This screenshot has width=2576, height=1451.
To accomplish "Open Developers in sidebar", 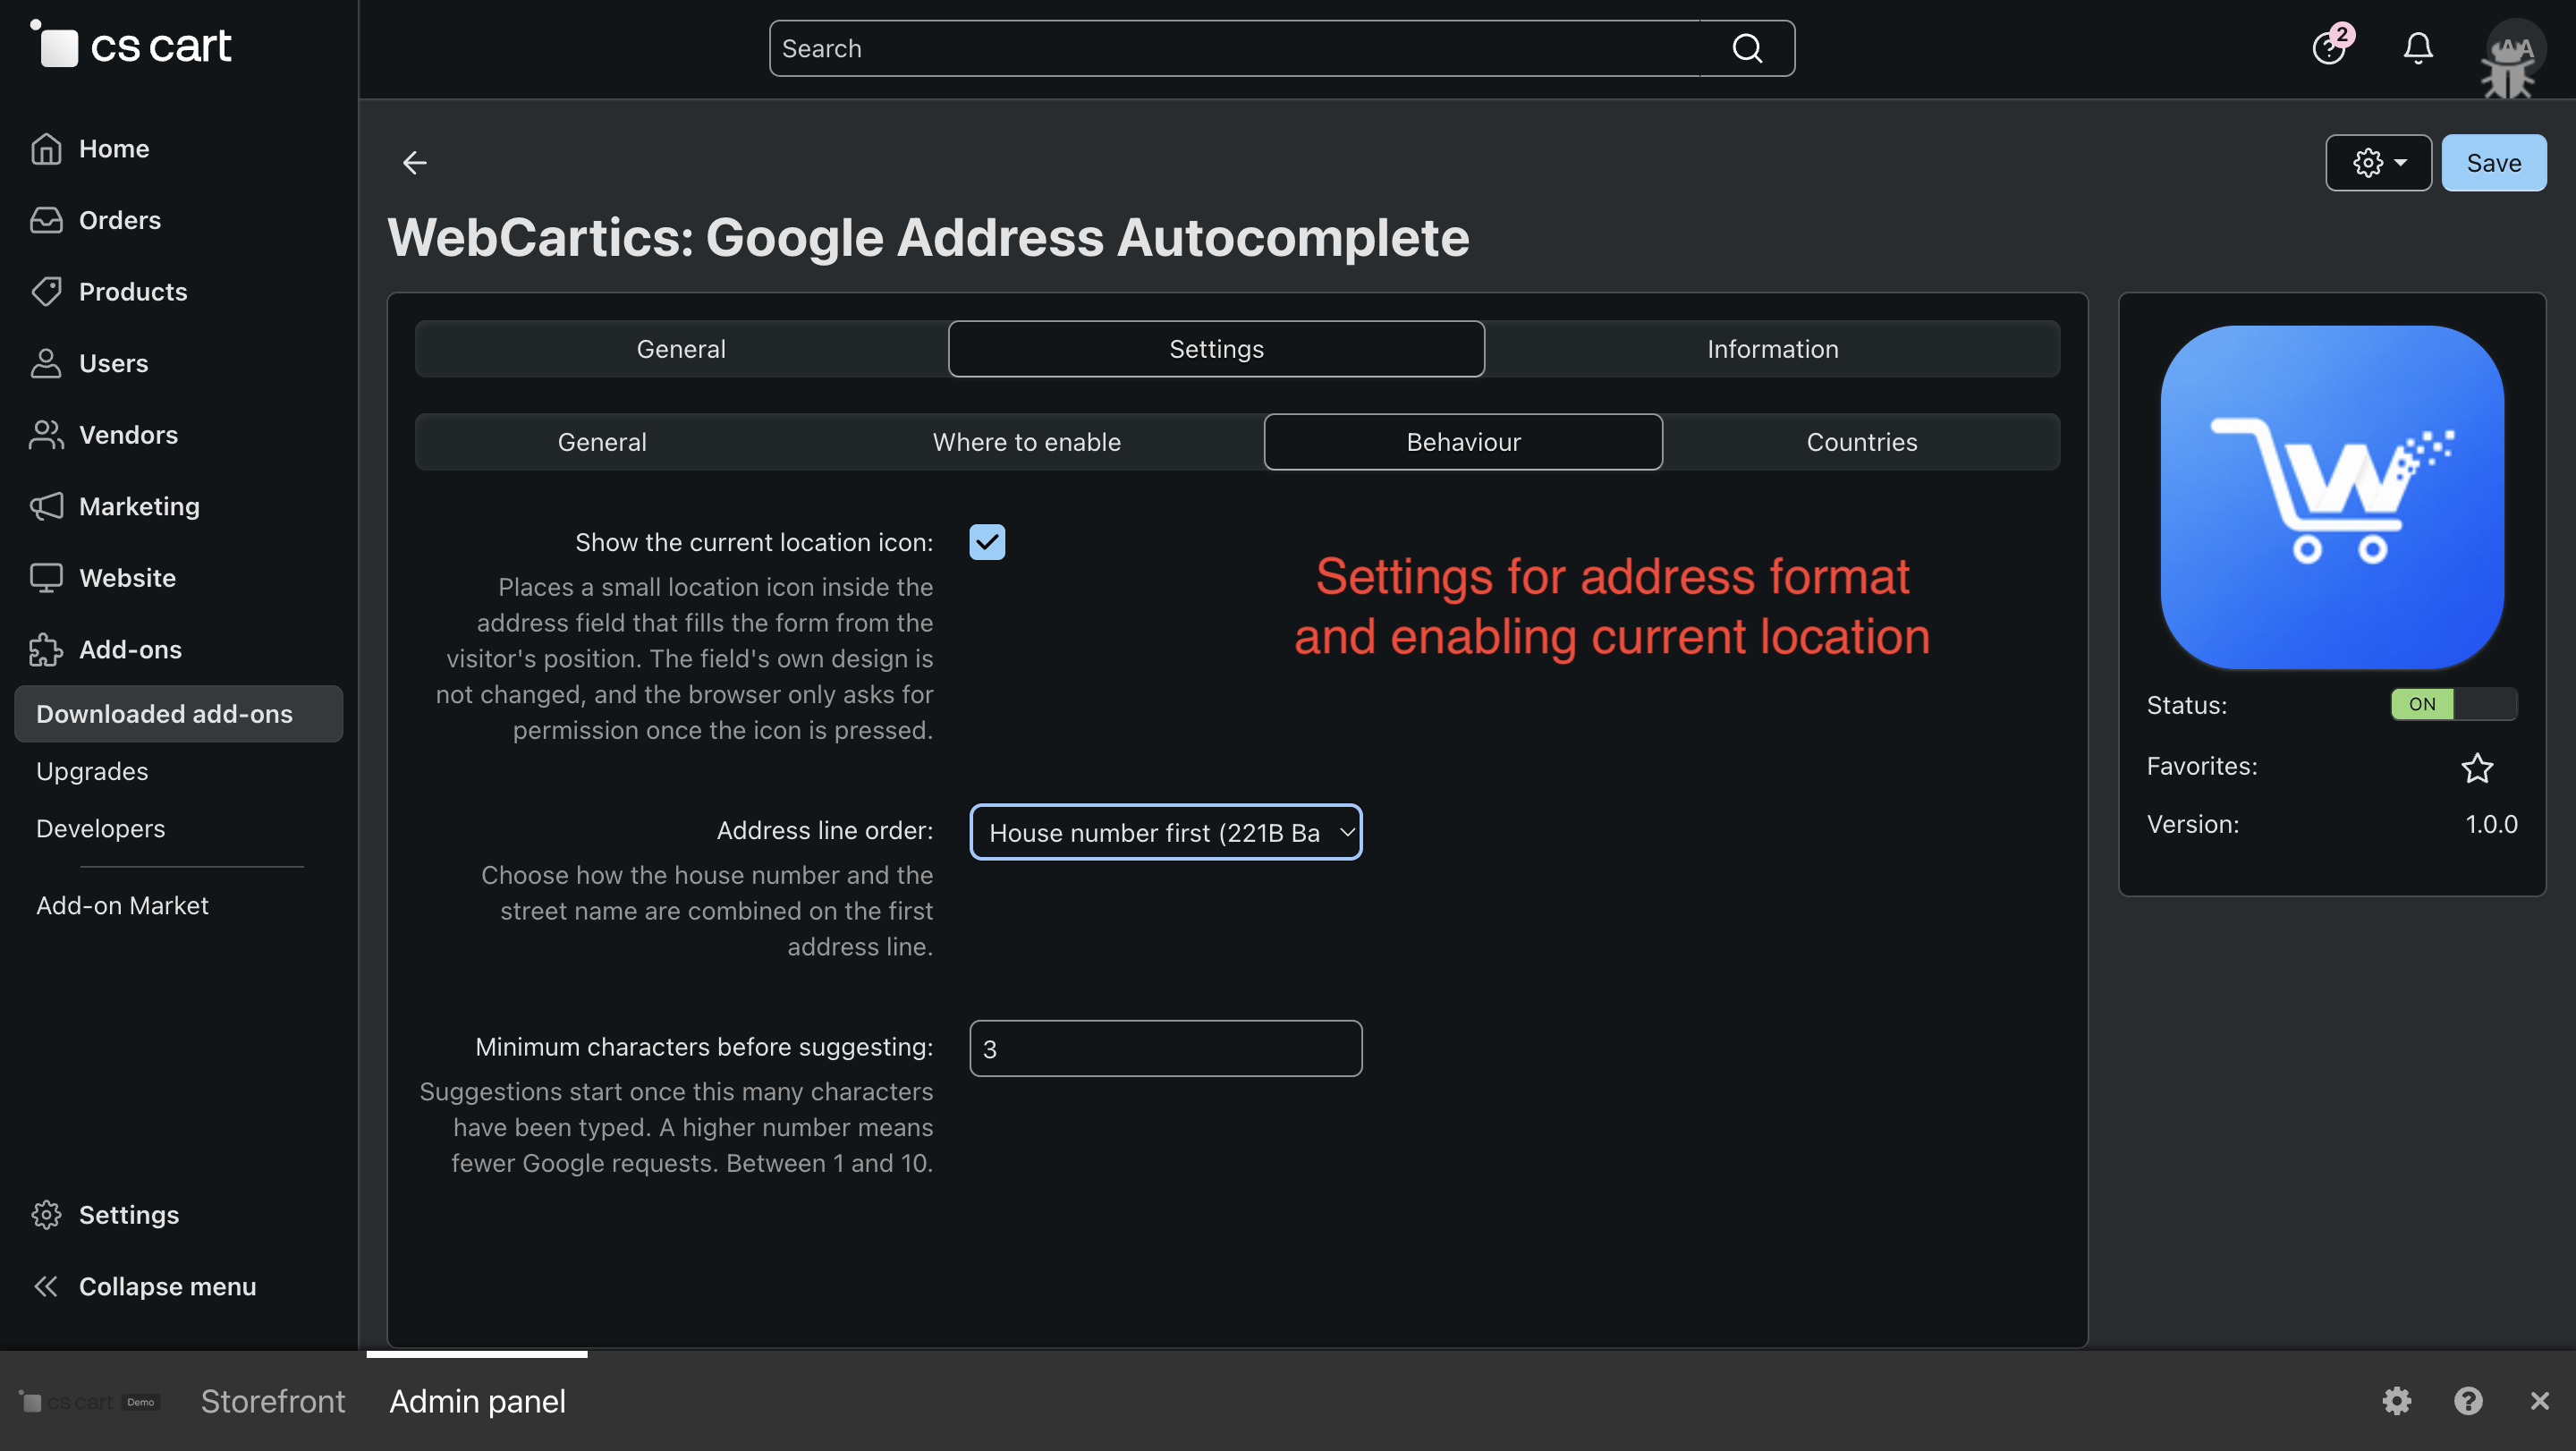I will tap(100, 828).
